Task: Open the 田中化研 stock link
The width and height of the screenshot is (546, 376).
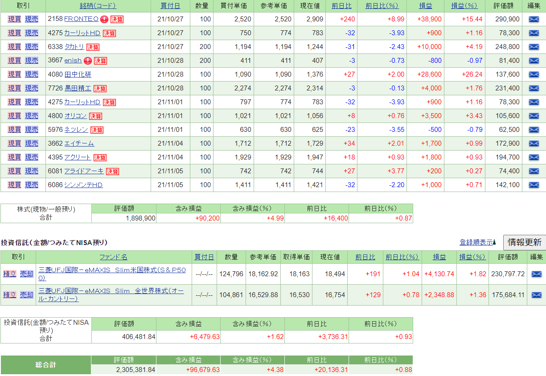Action: 78,74
